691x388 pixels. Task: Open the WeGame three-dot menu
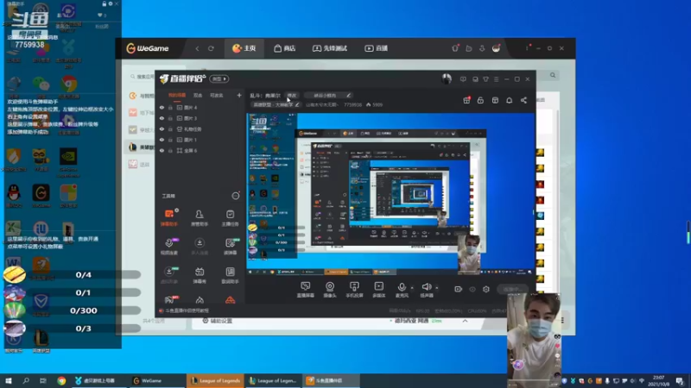coord(527,48)
